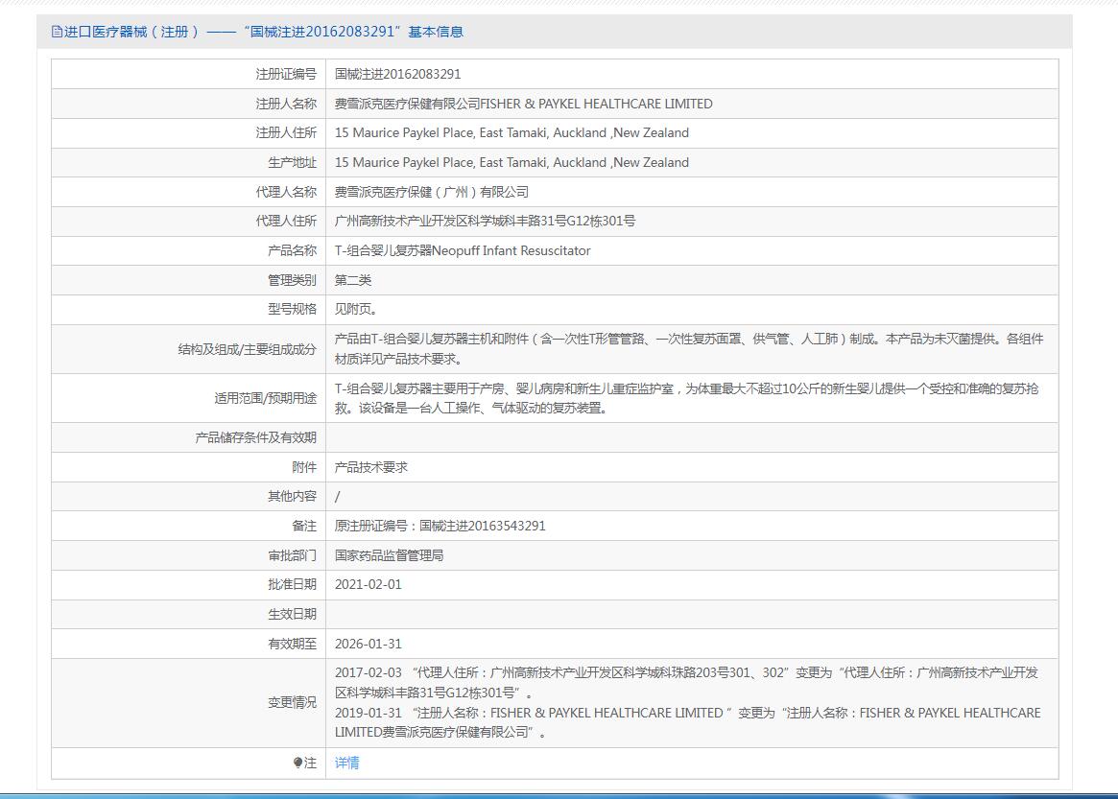Screen dimensions: 1118x799
Task: Click the 其他内容 label
Action: coord(292,496)
